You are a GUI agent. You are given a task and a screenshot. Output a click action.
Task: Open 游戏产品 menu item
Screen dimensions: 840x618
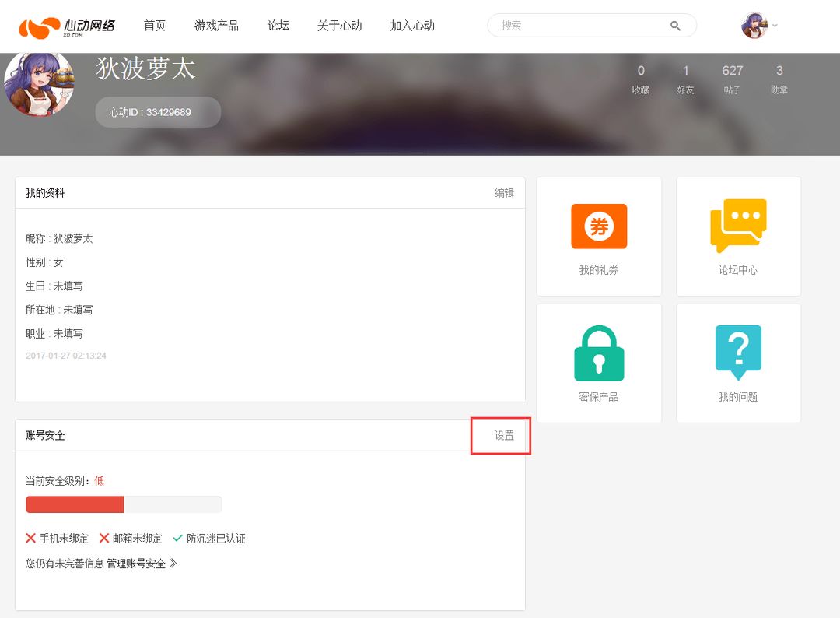tap(216, 25)
